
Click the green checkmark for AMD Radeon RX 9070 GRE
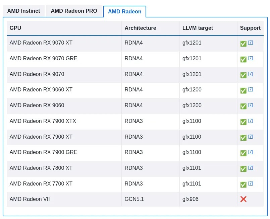(x=243, y=59)
